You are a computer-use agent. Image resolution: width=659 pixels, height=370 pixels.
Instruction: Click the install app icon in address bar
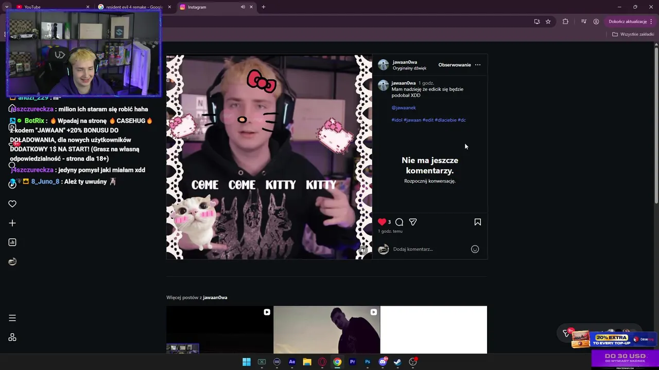[x=537, y=22]
